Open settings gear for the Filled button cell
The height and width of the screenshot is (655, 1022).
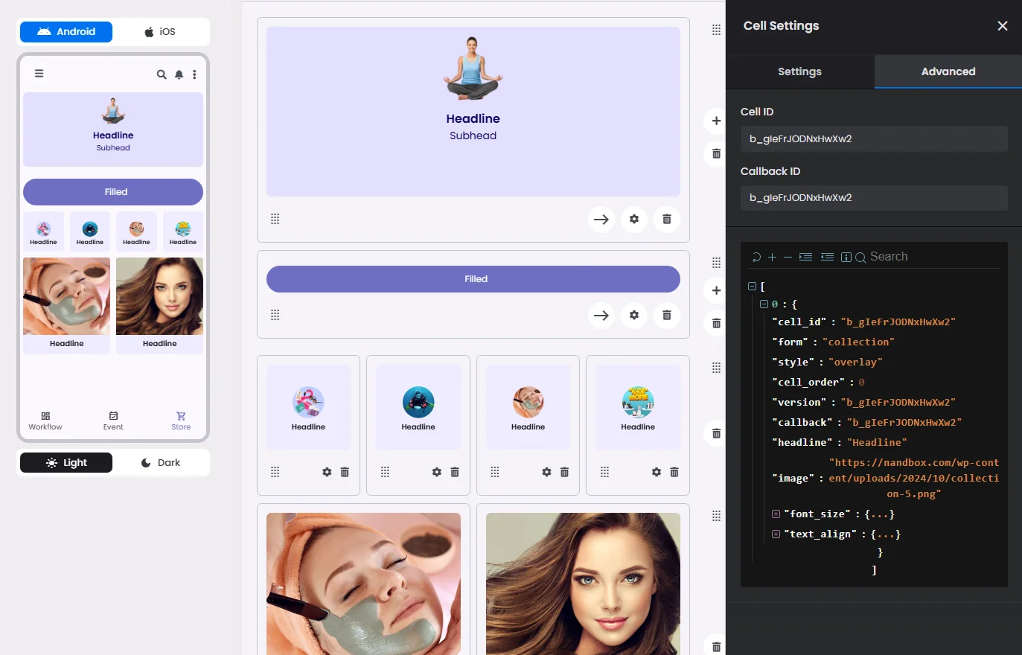[x=634, y=315]
